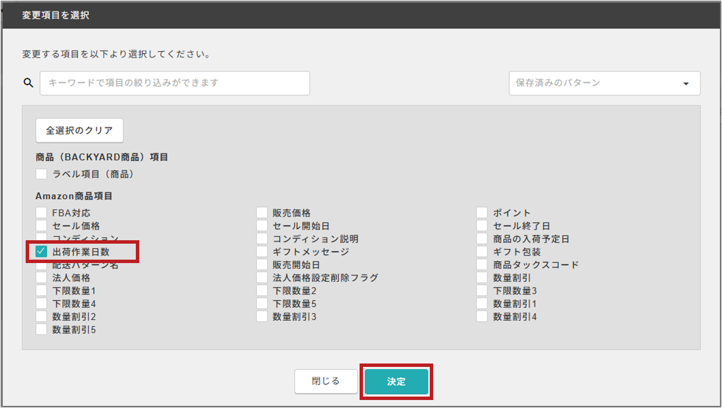722x408 pixels.
Task: Select the ギフト包装 checkbox
Action: click(482, 252)
